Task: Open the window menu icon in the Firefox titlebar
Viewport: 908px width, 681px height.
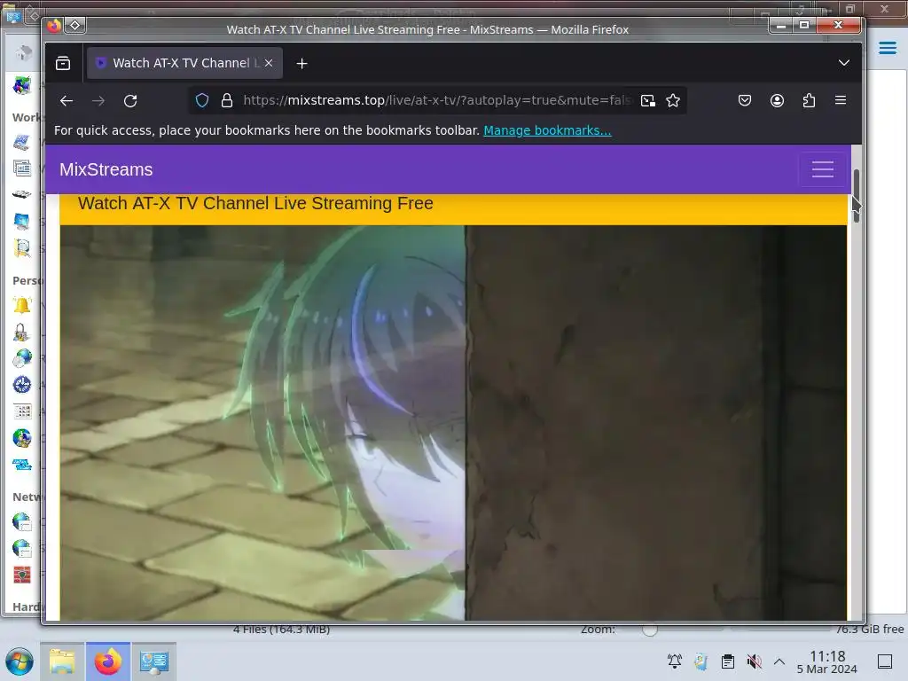Action: 54,26
